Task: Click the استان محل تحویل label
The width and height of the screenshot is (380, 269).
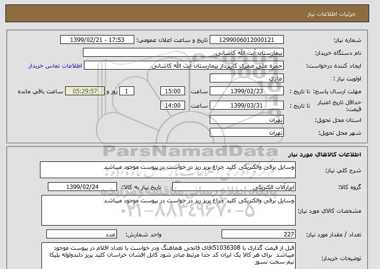Action: [x=338, y=120]
